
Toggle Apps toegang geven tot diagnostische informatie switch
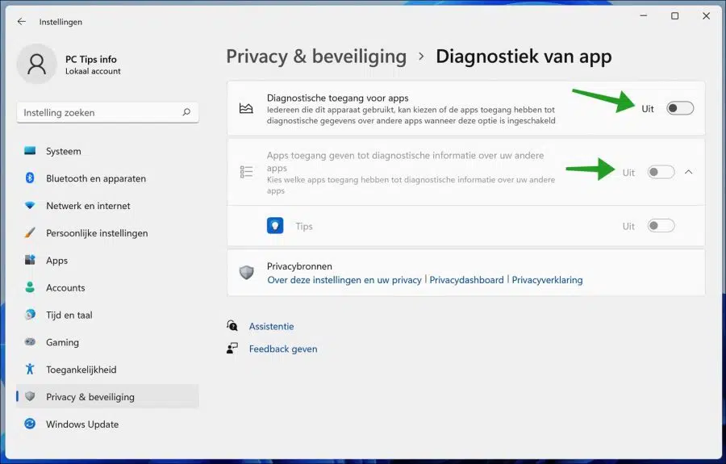tap(661, 172)
